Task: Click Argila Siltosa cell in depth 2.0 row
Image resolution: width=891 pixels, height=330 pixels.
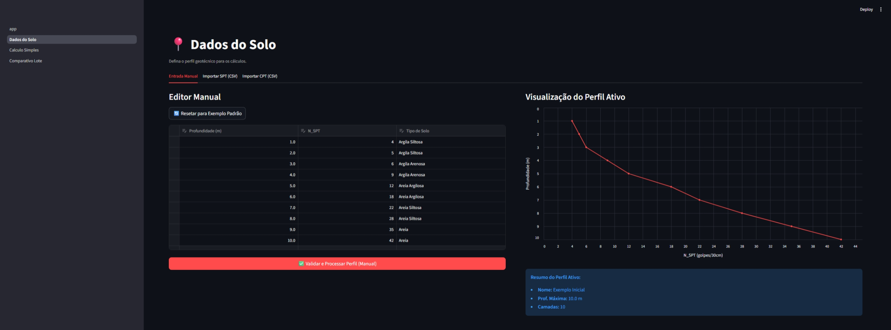Action: pyautogui.click(x=451, y=153)
